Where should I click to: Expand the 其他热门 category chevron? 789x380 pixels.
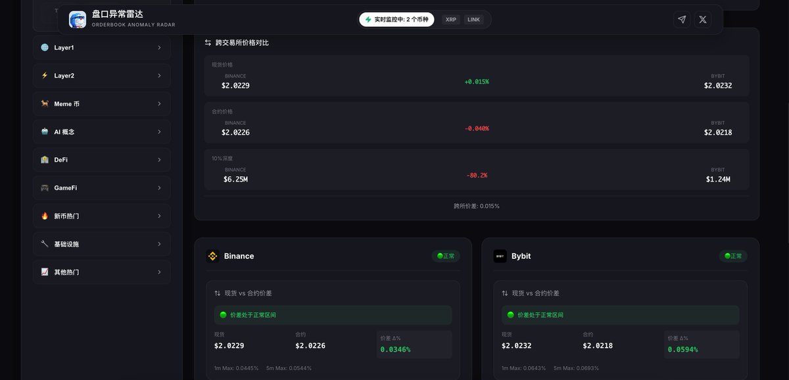point(159,272)
